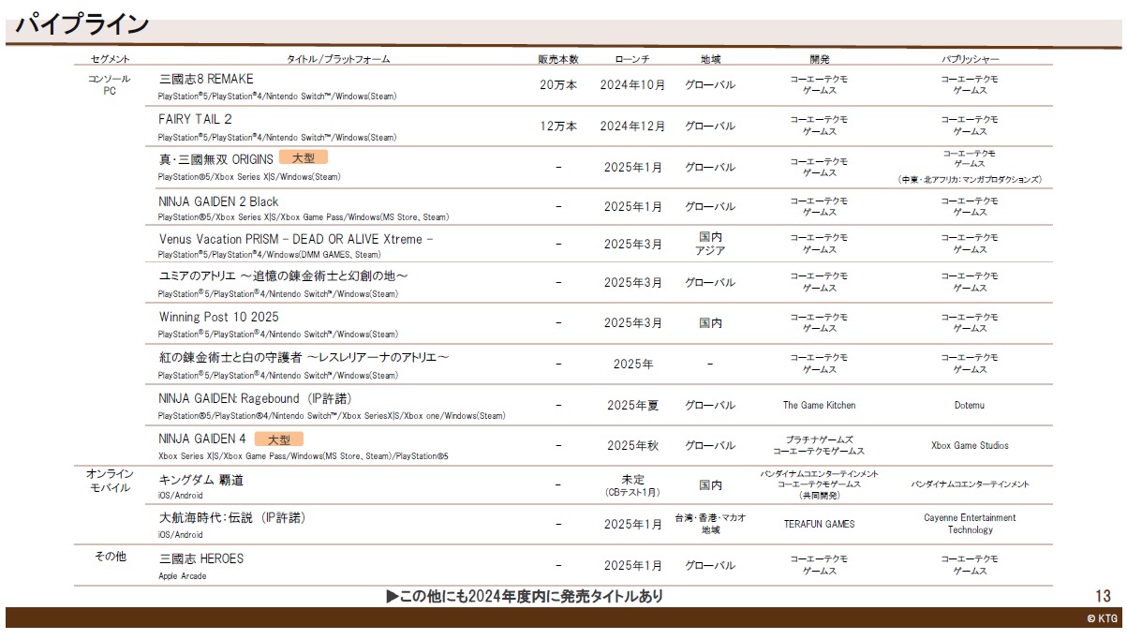Image resolution: width=1127 pixels, height=640 pixels.
Task: Select the publisher バンダイナムコエンターテインメント
Action: tap(970, 484)
